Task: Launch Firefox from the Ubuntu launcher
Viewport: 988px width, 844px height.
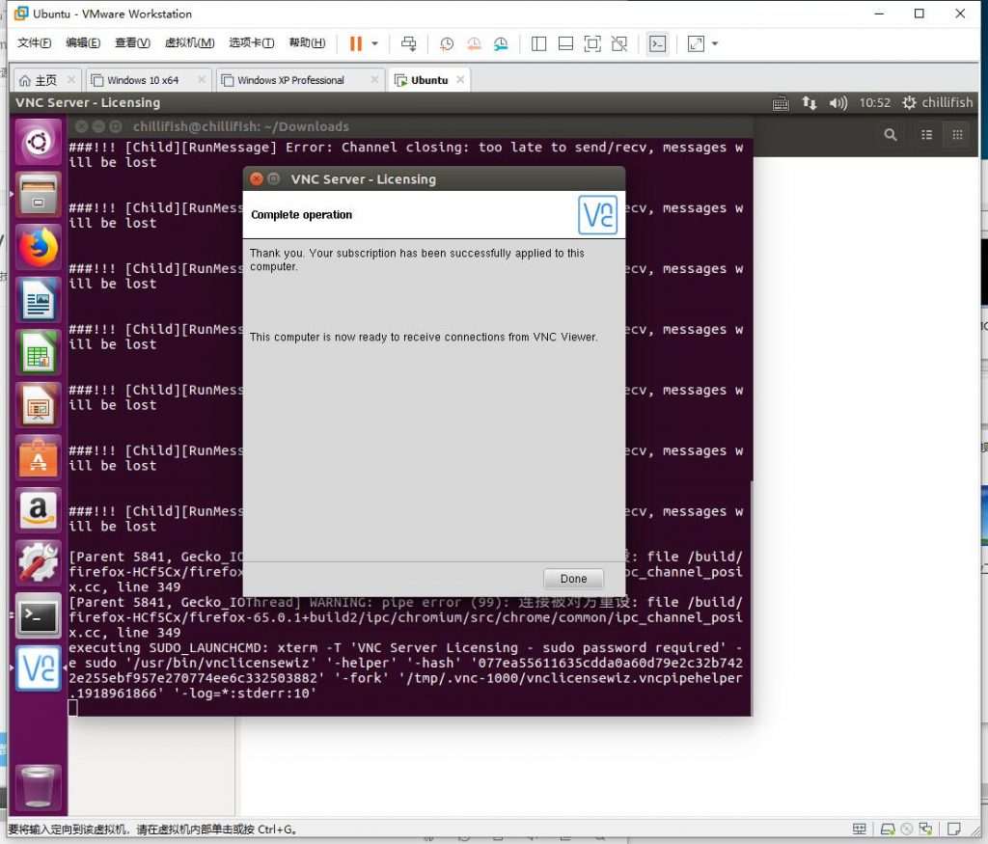Action: 39,248
